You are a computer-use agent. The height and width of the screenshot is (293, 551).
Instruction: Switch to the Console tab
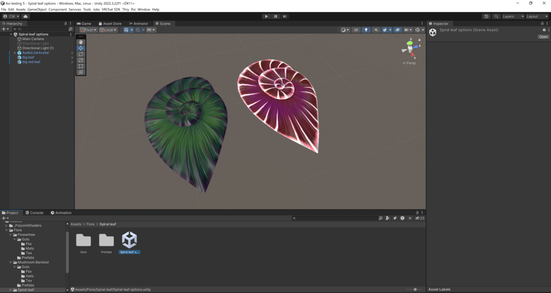tap(35, 212)
